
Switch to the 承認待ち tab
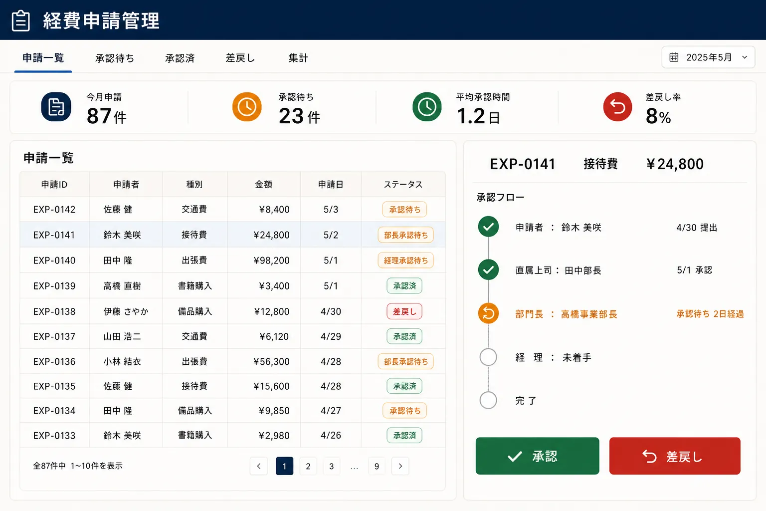(x=115, y=58)
